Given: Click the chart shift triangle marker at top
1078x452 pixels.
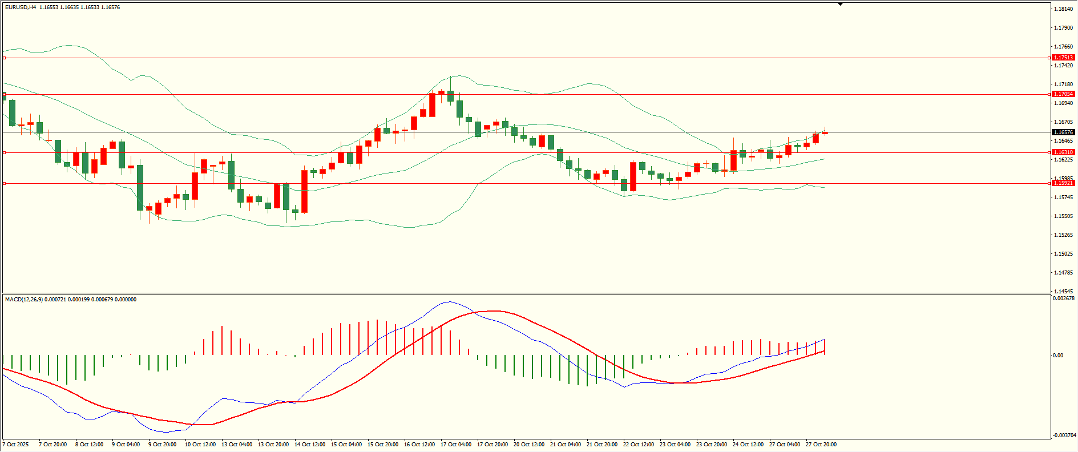Looking at the screenshot, I should (x=840, y=4).
